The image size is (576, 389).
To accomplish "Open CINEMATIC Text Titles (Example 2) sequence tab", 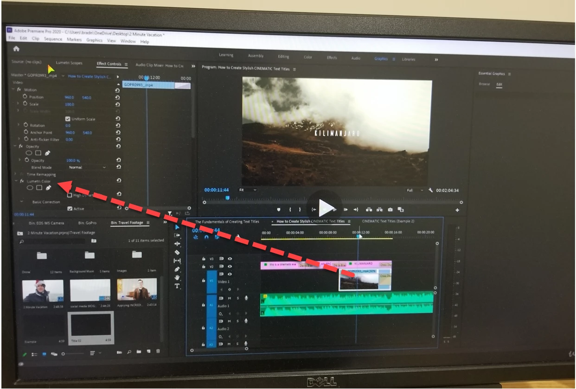I will coord(388,221).
